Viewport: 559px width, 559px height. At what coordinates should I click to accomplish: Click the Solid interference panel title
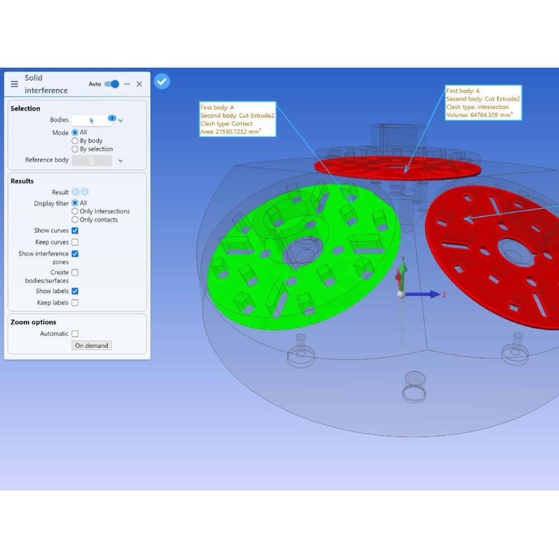46,84
